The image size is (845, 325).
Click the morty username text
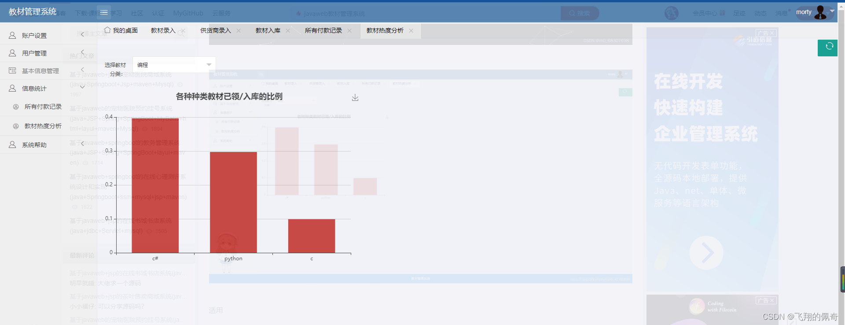point(804,12)
